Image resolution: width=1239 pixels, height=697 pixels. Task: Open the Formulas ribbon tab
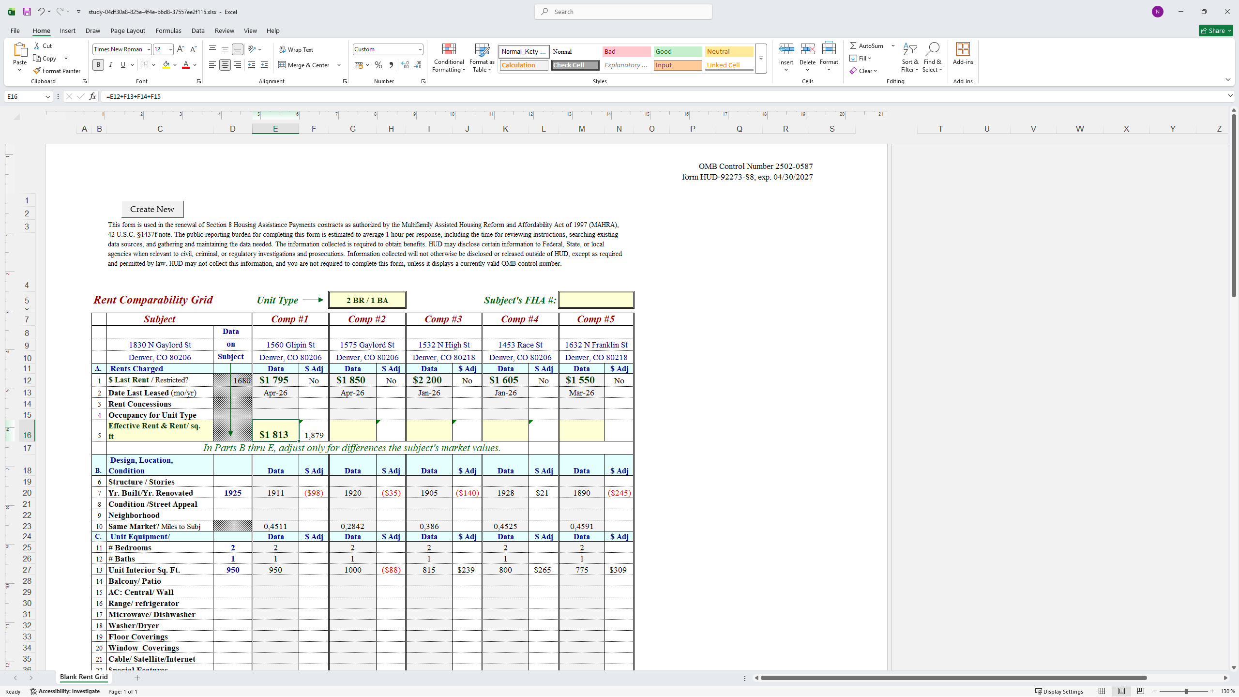pos(168,30)
